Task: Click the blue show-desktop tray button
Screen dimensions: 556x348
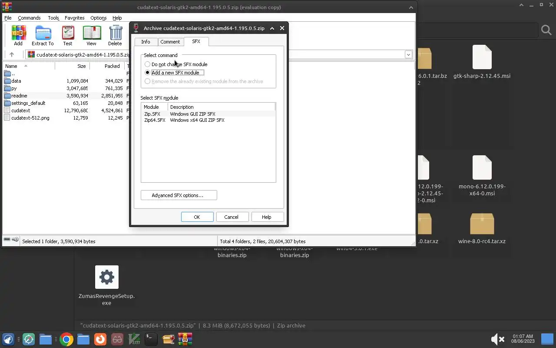Action: 547,339
